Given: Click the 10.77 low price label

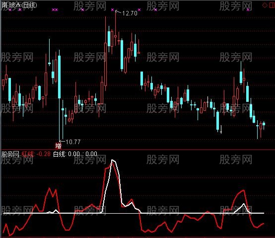Looking at the screenshot, I should [x=73, y=142].
